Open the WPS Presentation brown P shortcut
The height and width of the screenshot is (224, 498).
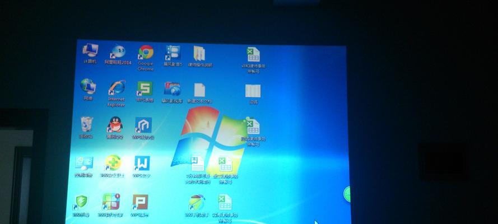140,206
